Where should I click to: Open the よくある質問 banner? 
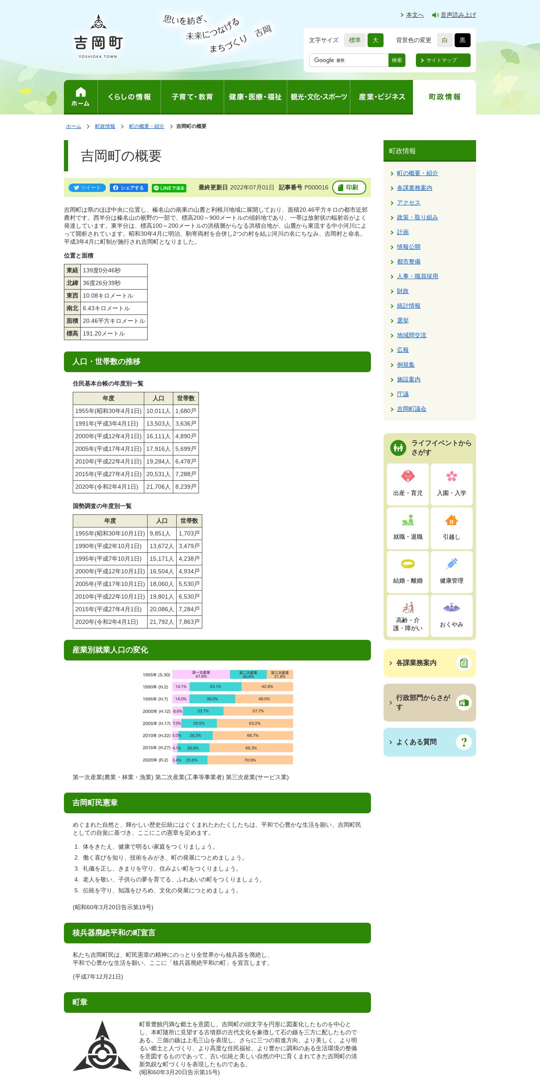[430, 742]
